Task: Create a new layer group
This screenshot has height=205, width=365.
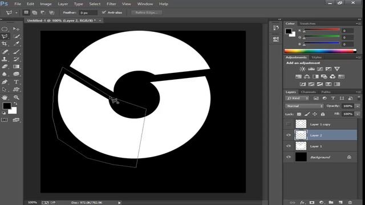Action: tap(331, 203)
